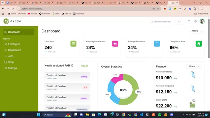Click the 100% center of the donut chart
Screen dimensions: 210x118
tap(123, 90)
